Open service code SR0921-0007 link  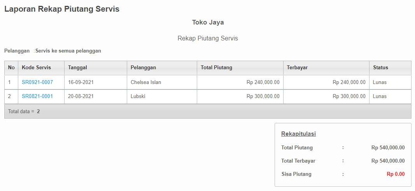click(37, 82)
